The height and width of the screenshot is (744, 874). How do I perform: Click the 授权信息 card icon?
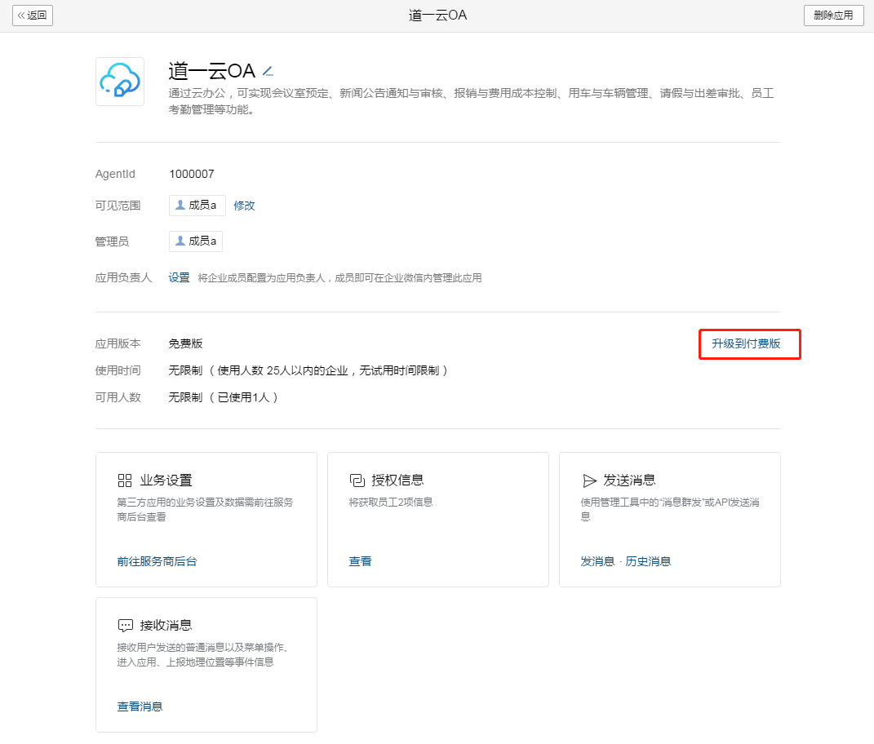pos(357,480)
